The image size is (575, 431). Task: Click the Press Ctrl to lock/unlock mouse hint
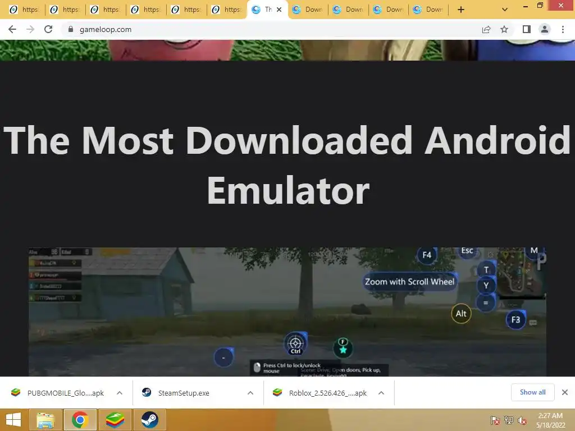[x=291, y=368]
